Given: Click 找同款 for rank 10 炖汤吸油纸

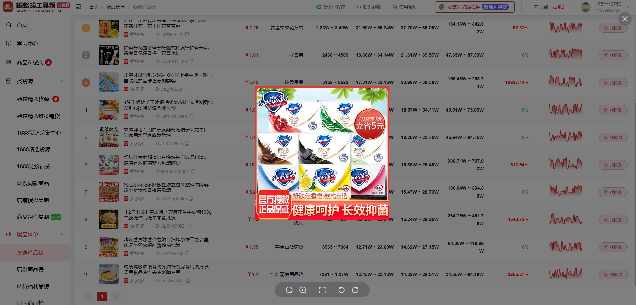Looking at the screenshot, I should click(613, 274).
